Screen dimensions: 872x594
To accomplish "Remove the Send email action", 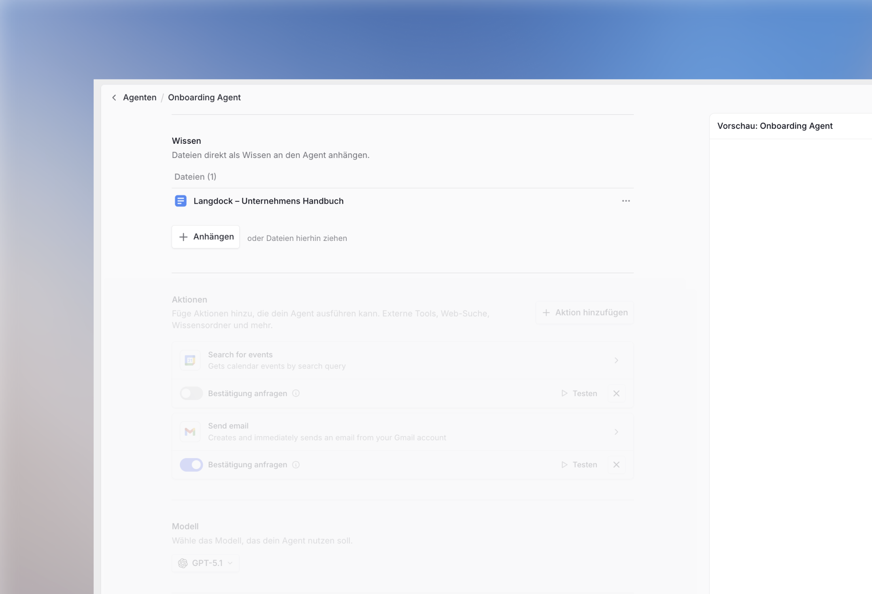I will tap(616, 465).
